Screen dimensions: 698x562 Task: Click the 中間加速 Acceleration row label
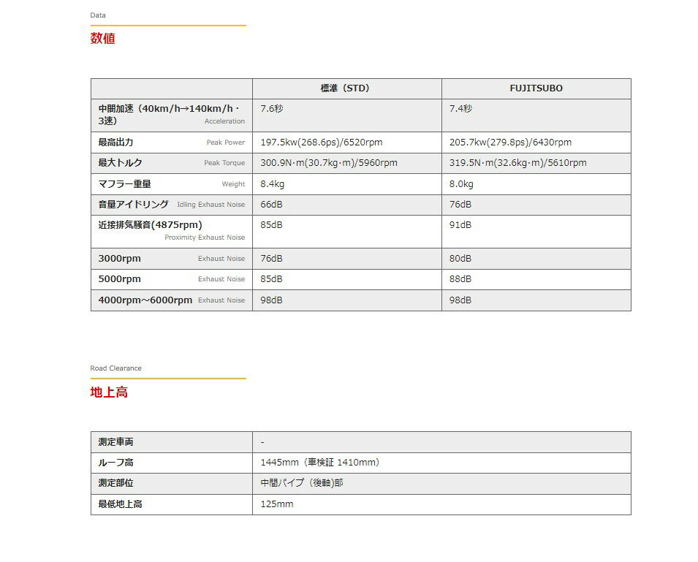pyautogui.click(x=171, y=115)
